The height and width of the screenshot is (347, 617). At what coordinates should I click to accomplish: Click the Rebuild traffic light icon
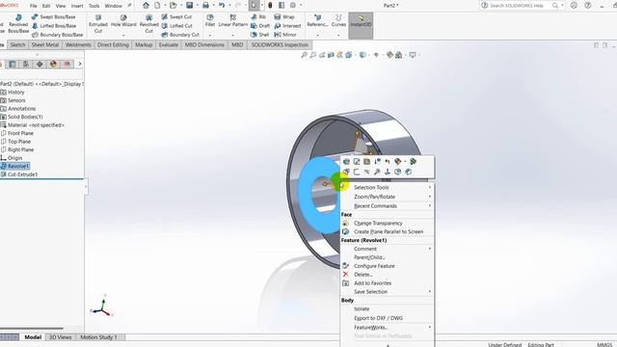270,6
